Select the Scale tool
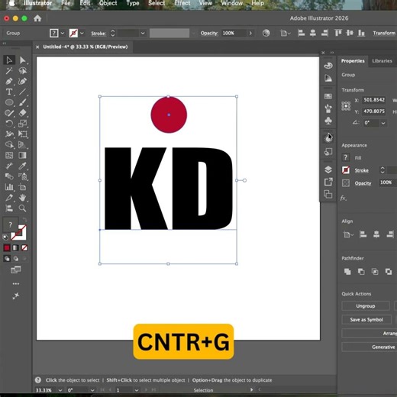This screenshot has height=397, width=397. 22,124
